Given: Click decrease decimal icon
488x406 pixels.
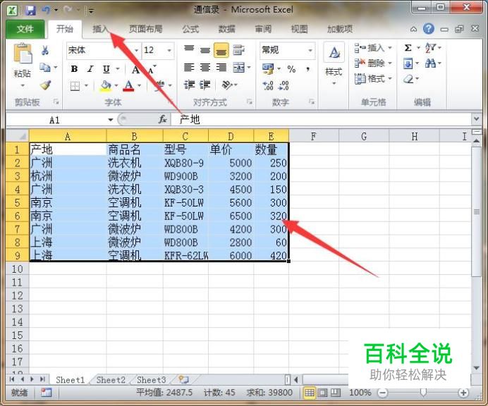Looking at the screenshot, I should pos(283,85).
